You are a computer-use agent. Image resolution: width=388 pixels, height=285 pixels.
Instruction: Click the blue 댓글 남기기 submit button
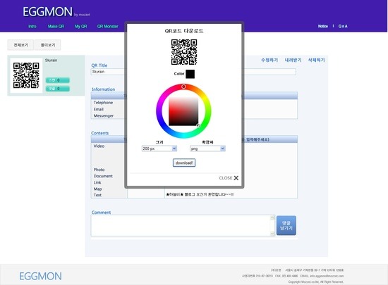pyautogui.click(x=286, y=225)
